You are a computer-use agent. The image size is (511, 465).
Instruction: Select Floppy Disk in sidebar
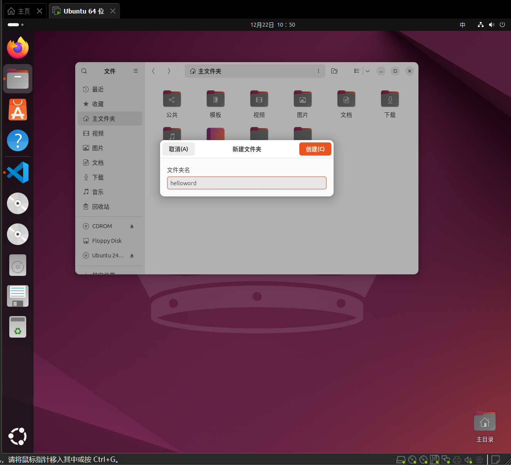pos(110,241)
